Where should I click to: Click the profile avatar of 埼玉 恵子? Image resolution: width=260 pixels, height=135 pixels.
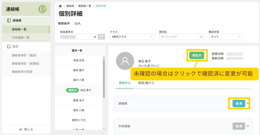[x=125, y=61]
